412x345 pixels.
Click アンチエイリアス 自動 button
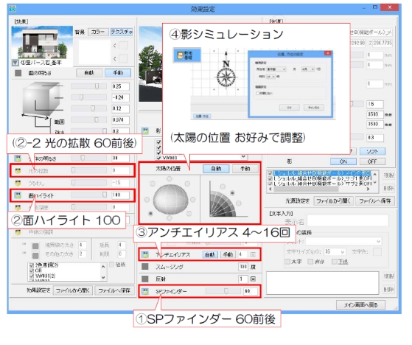coord(210,254)
